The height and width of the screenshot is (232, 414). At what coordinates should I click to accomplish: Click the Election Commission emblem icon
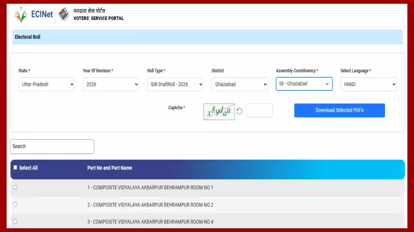tap(63, 14)
